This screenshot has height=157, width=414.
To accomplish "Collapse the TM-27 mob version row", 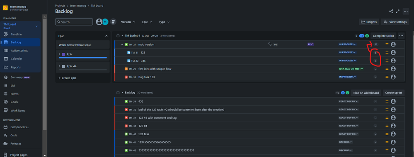I will [x=122, y=45].
